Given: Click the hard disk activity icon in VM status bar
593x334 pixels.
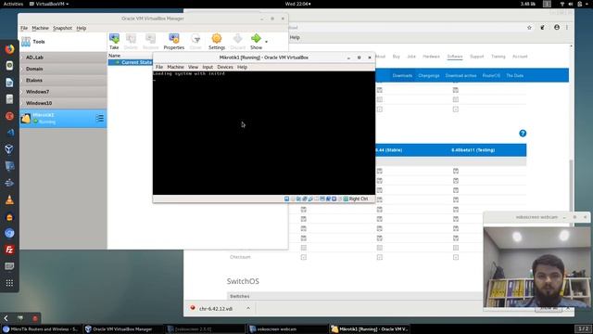Looking at the screenshot, I should coord(286,199).
